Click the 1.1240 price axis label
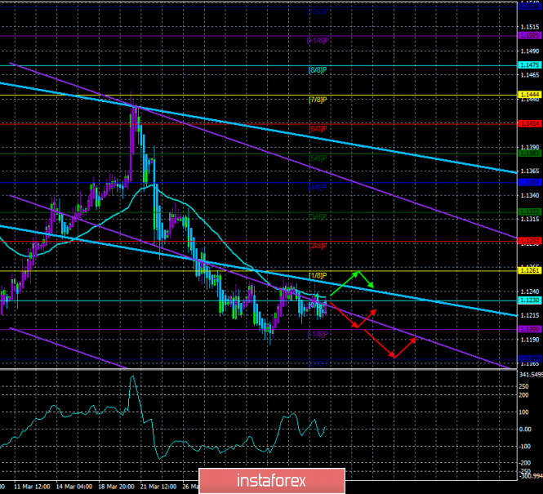 pyautogui.click(x=530, y=292)
